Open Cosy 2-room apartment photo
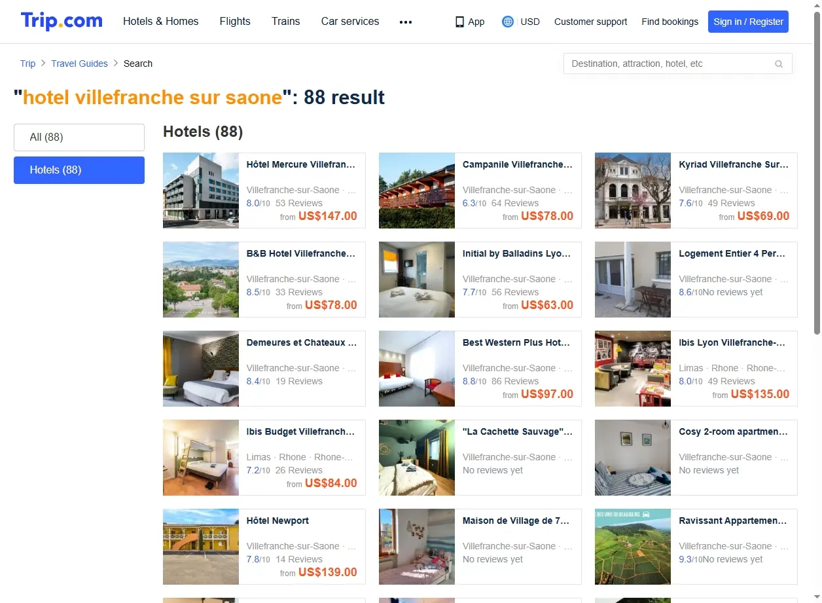The image size is (822, 603). [633, 458]
